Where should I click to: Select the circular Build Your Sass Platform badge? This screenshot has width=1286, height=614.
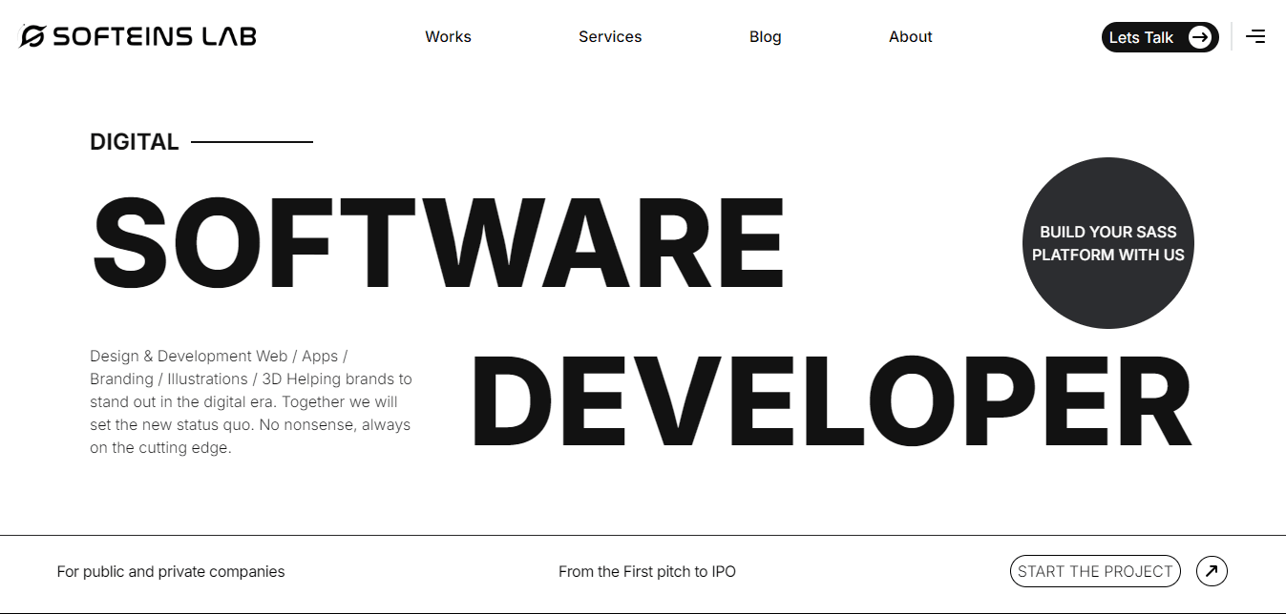click(1107, 243)
